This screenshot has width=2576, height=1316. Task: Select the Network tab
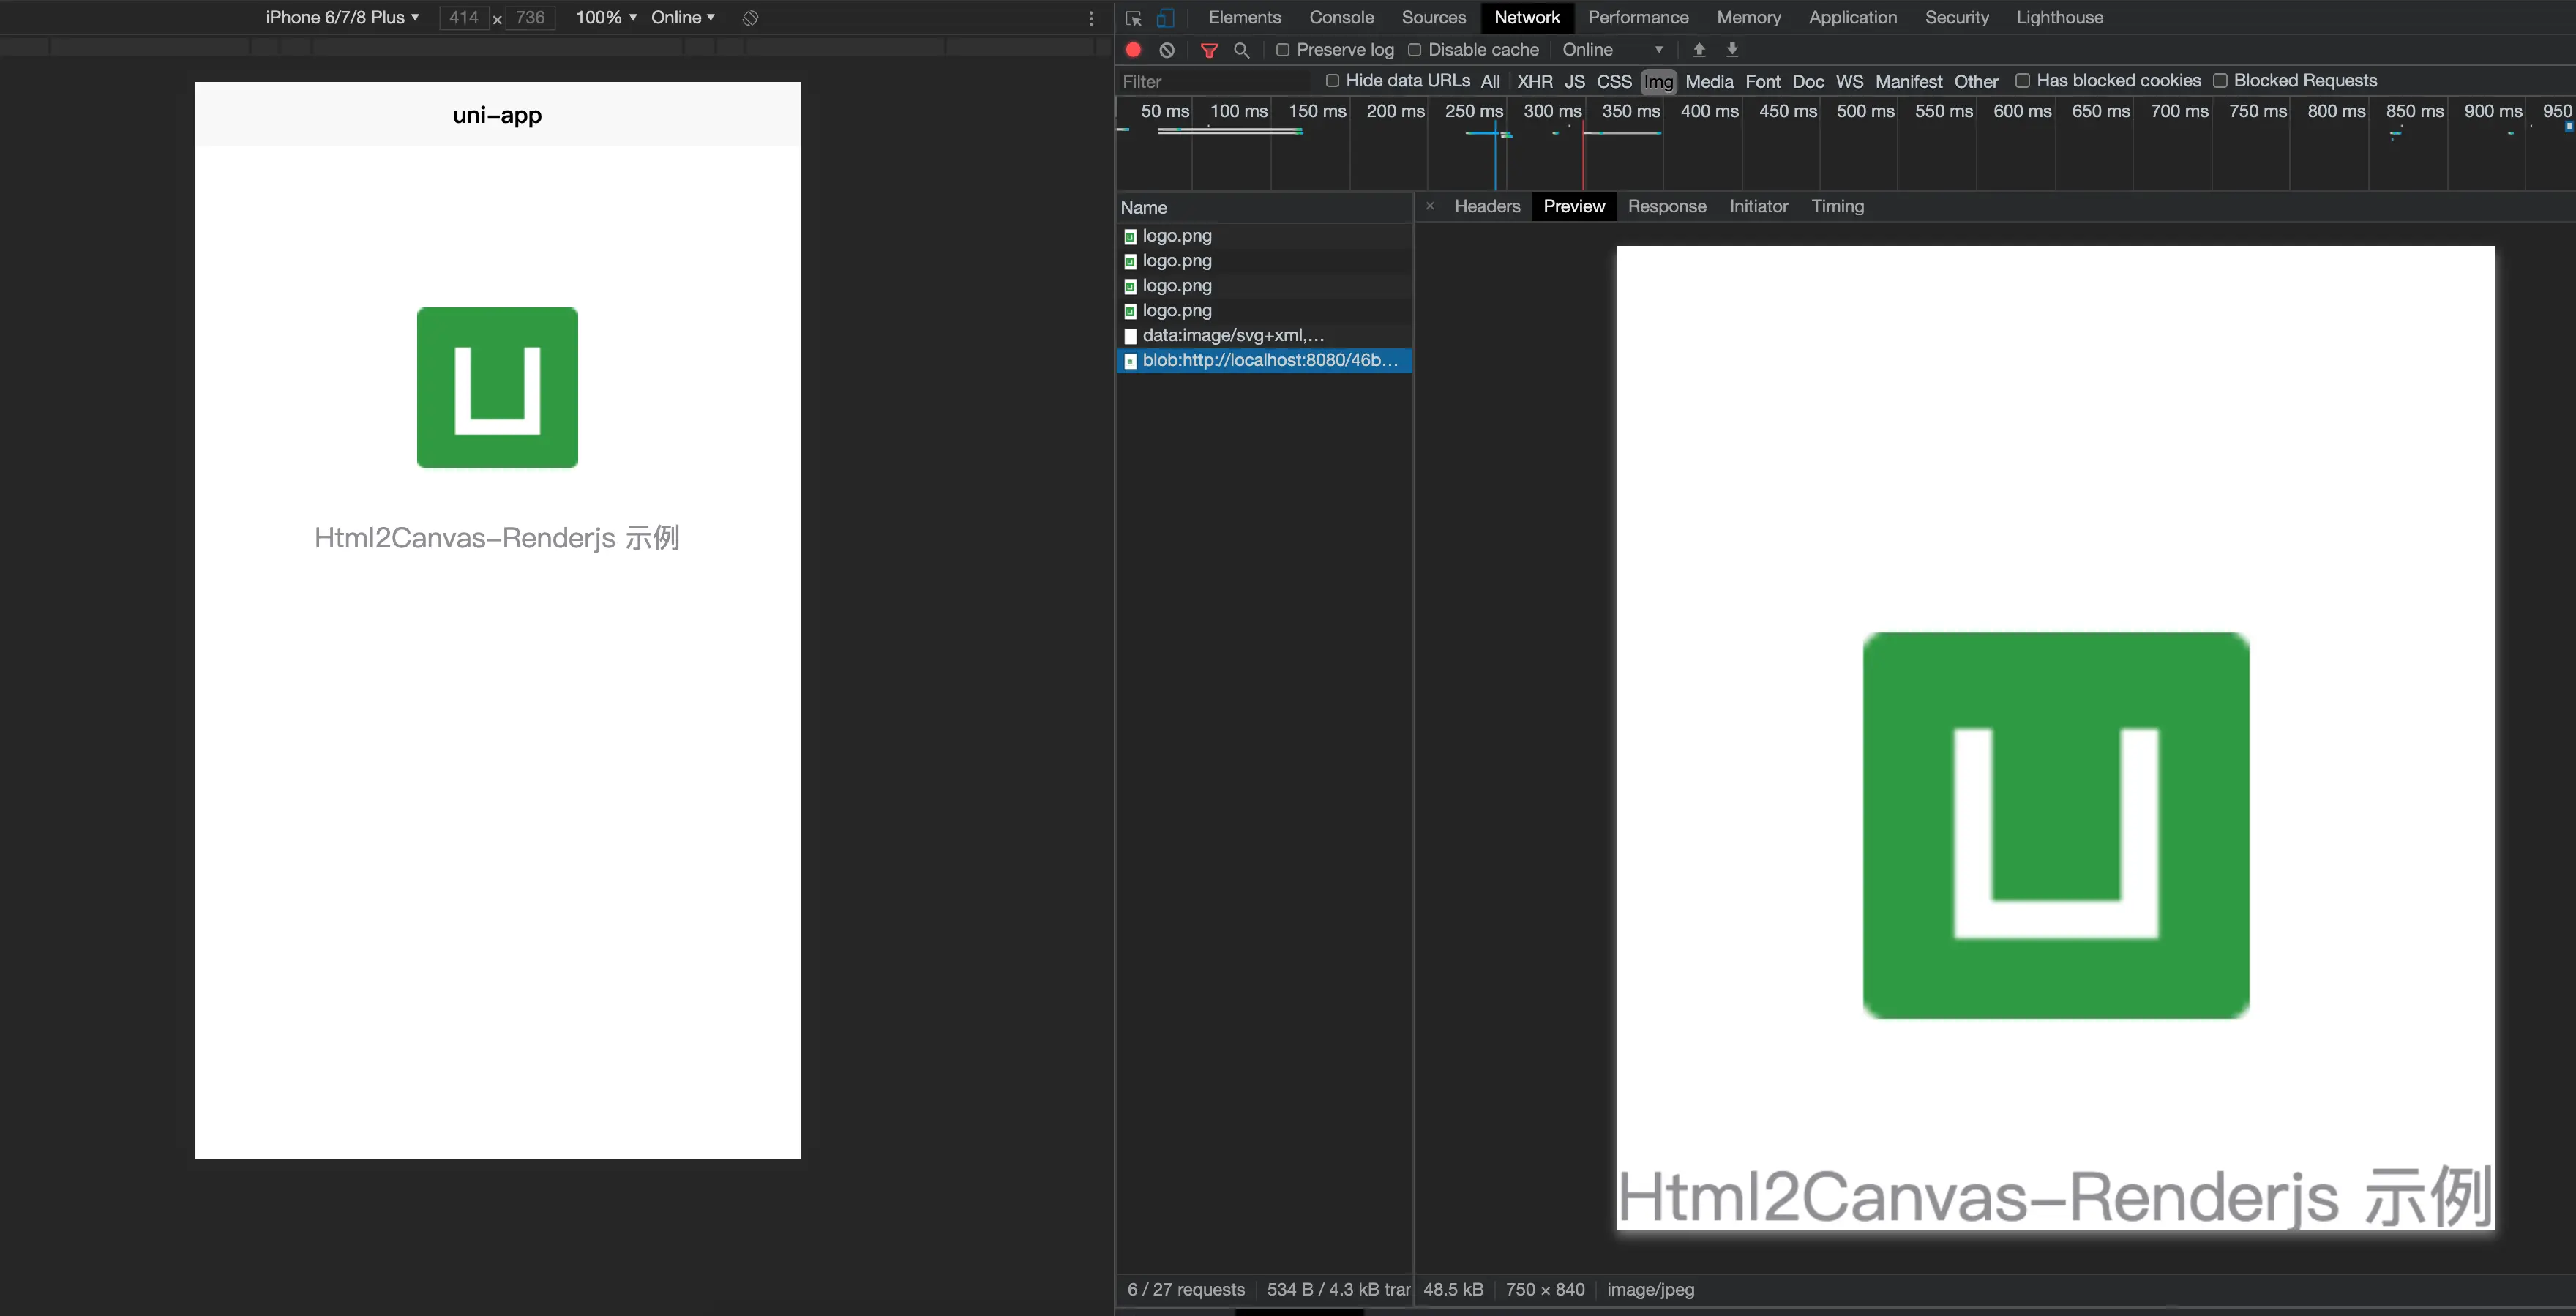click(x=1527, y=18)
